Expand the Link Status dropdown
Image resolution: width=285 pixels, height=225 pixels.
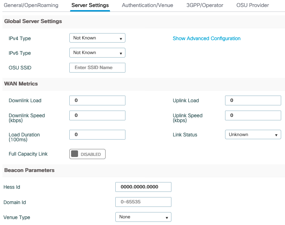point(253,135)
